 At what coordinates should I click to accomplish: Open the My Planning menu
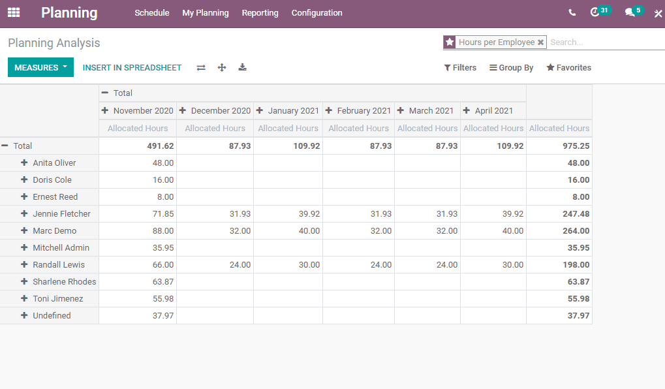click(x=206, y=12)
